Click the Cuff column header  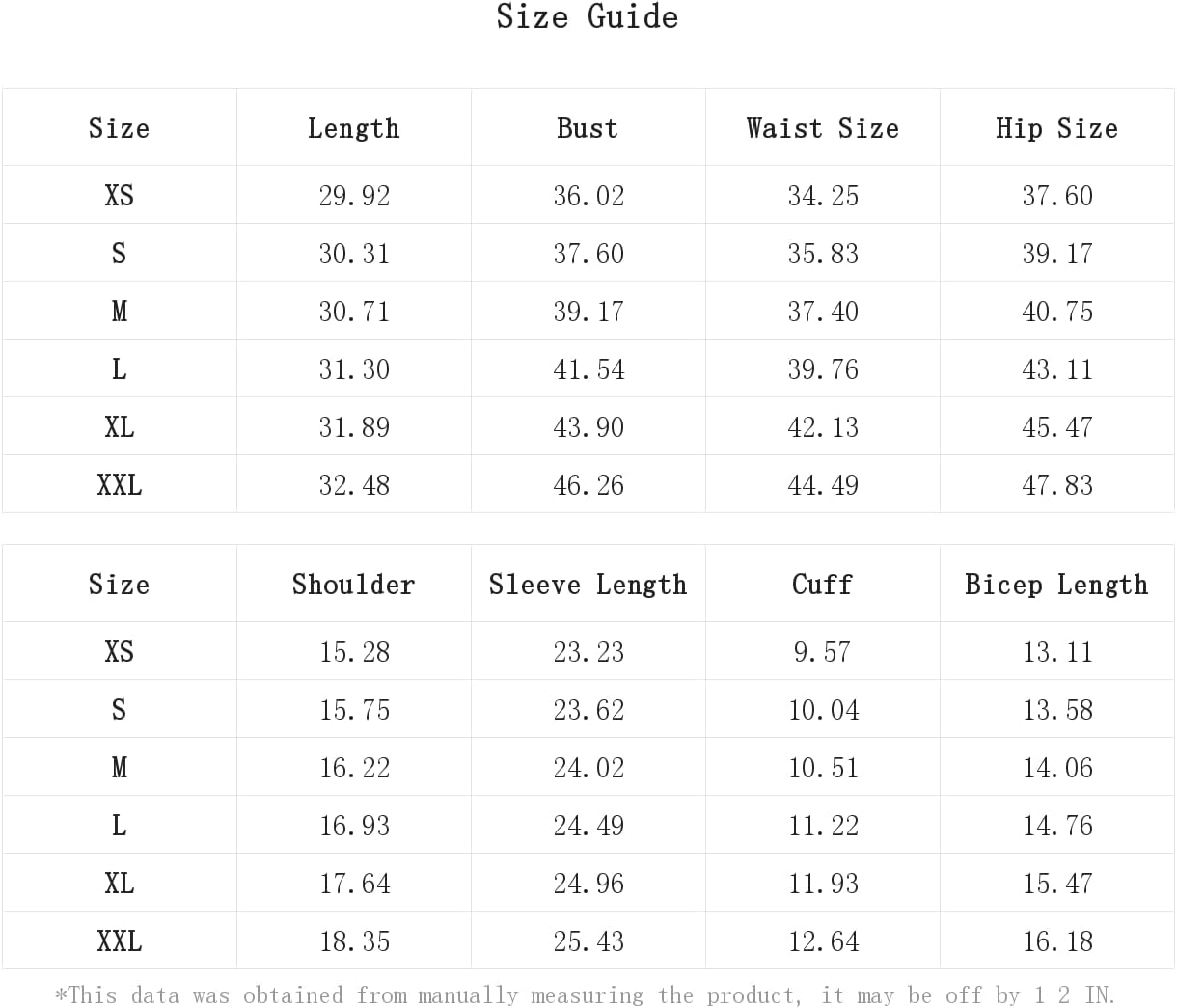click(822, 585)
